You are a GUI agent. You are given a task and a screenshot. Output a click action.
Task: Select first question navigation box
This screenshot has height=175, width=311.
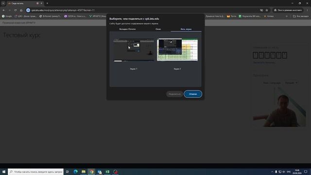(256, 55)
